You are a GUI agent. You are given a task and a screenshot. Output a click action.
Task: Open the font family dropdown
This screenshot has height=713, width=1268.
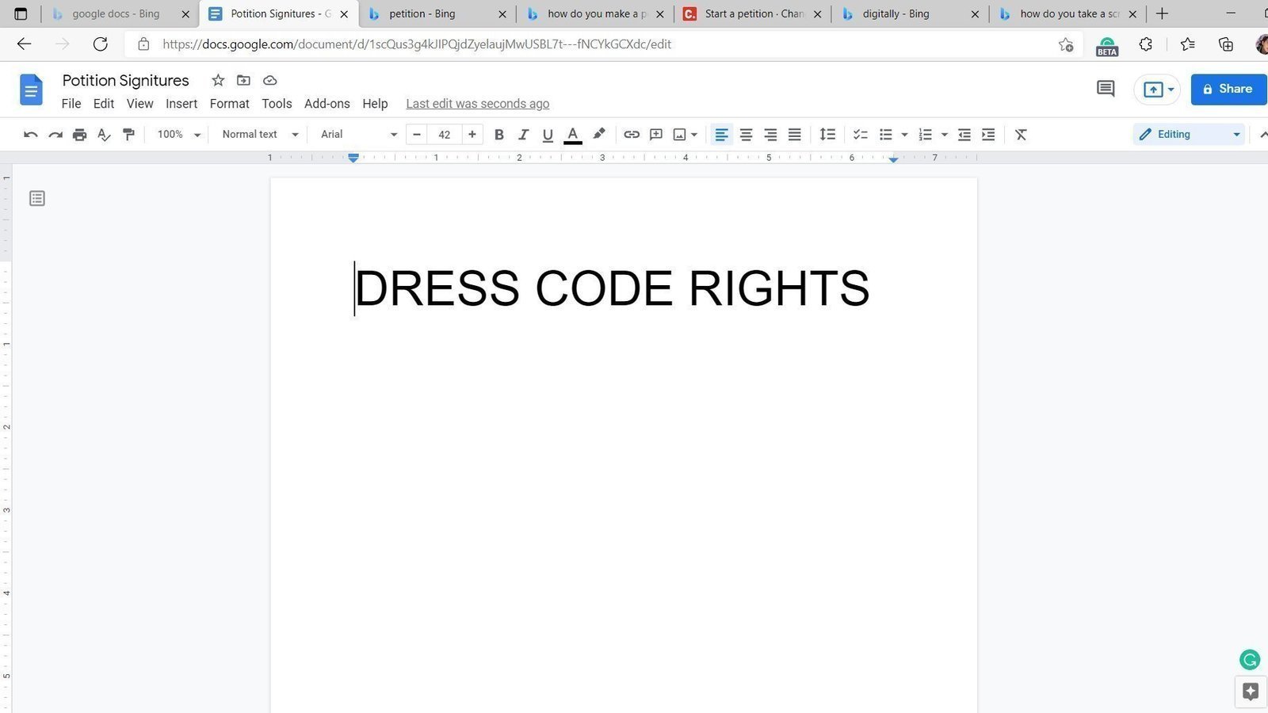[357, 134]
